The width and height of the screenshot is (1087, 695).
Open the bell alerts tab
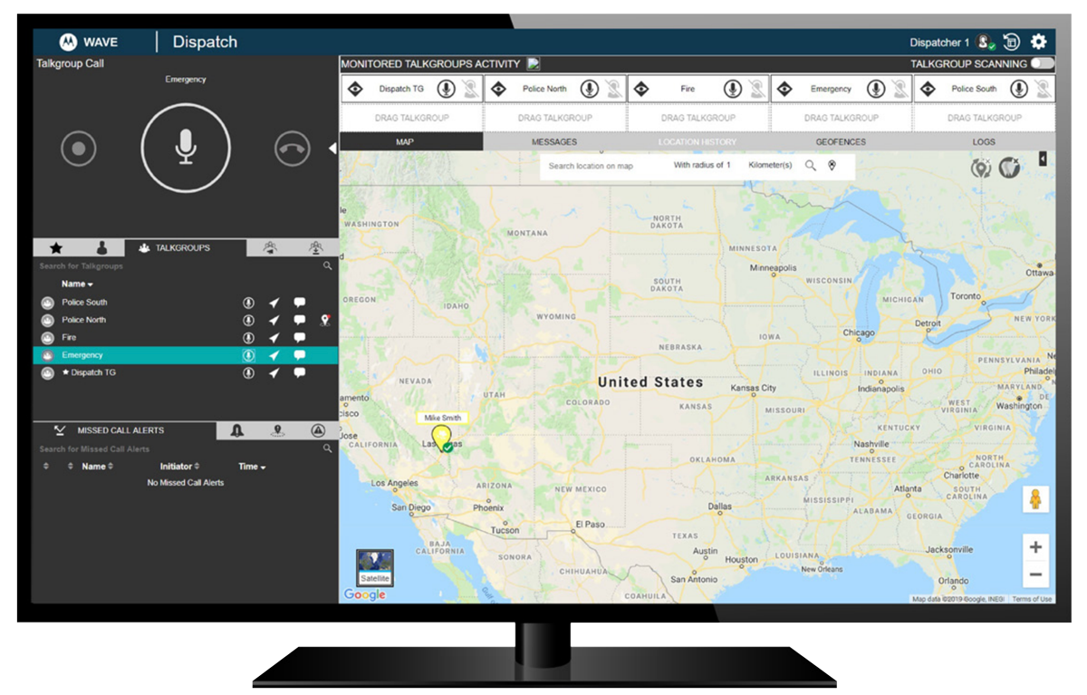pos(237,431)
